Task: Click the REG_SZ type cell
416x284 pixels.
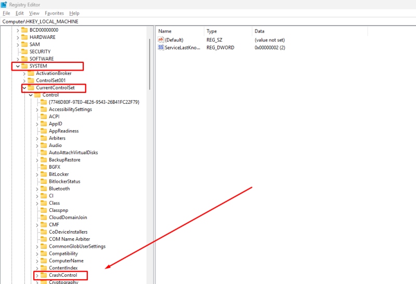Action: click(214, 40)
